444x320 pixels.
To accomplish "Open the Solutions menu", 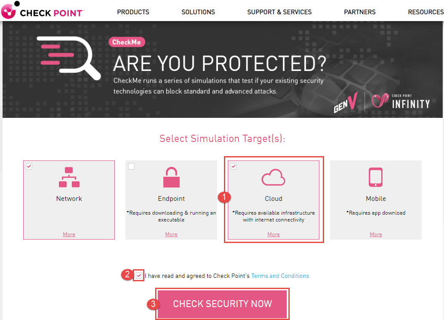I will (198, 12).
